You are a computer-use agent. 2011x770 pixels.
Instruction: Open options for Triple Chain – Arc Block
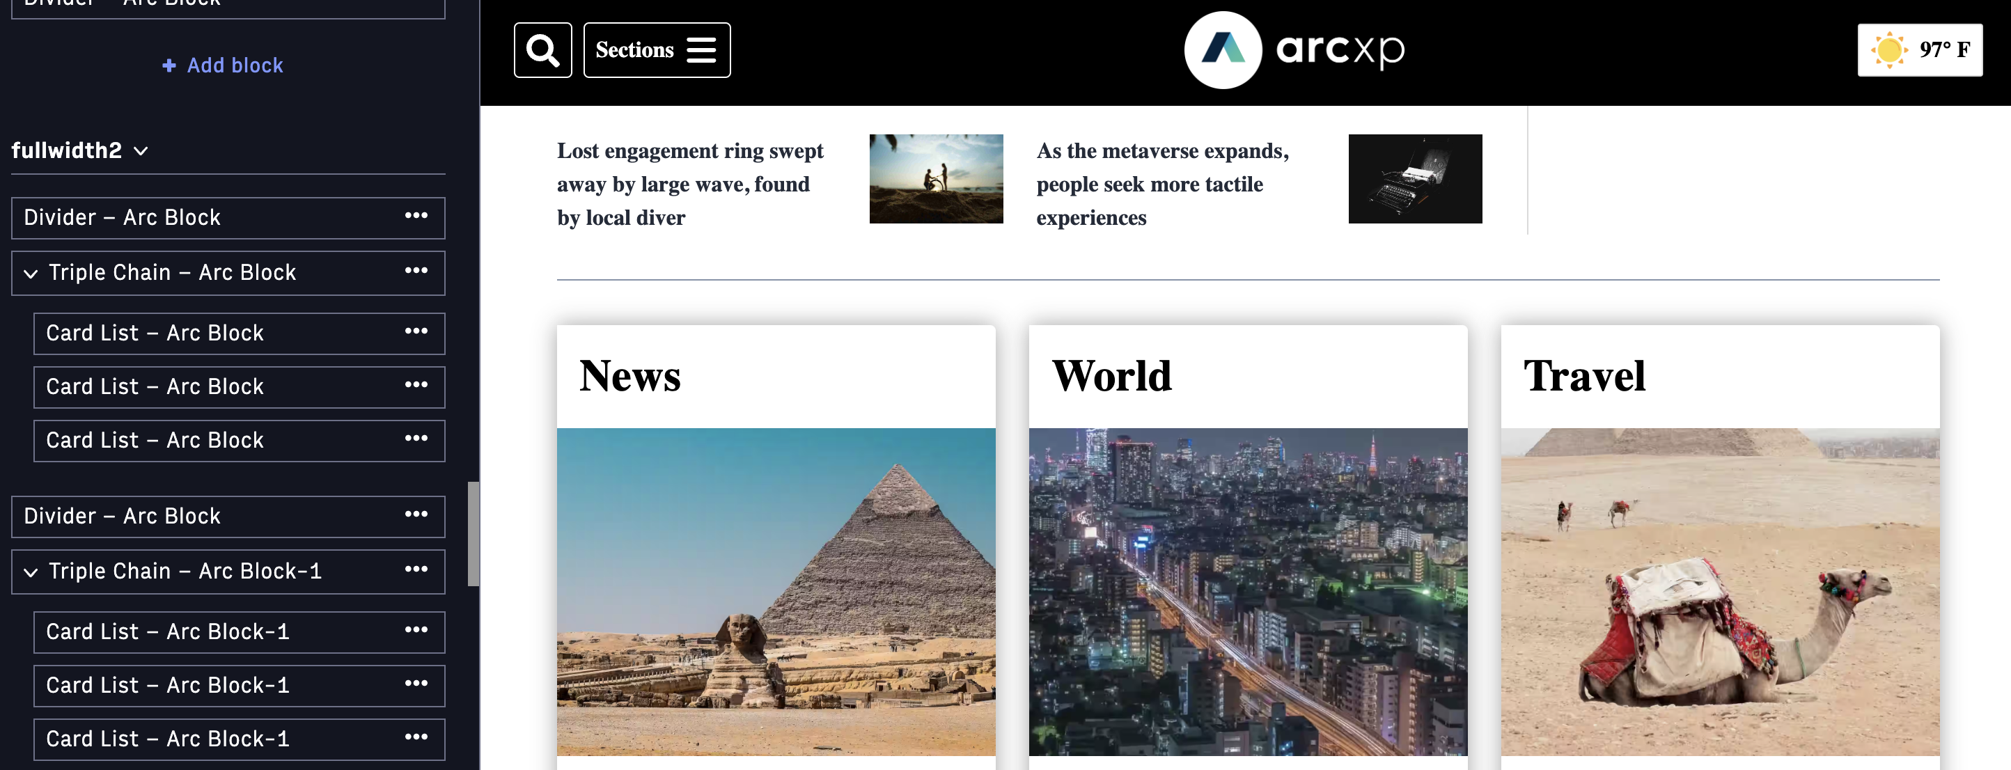pyautogui.click(x=416, y=271)
